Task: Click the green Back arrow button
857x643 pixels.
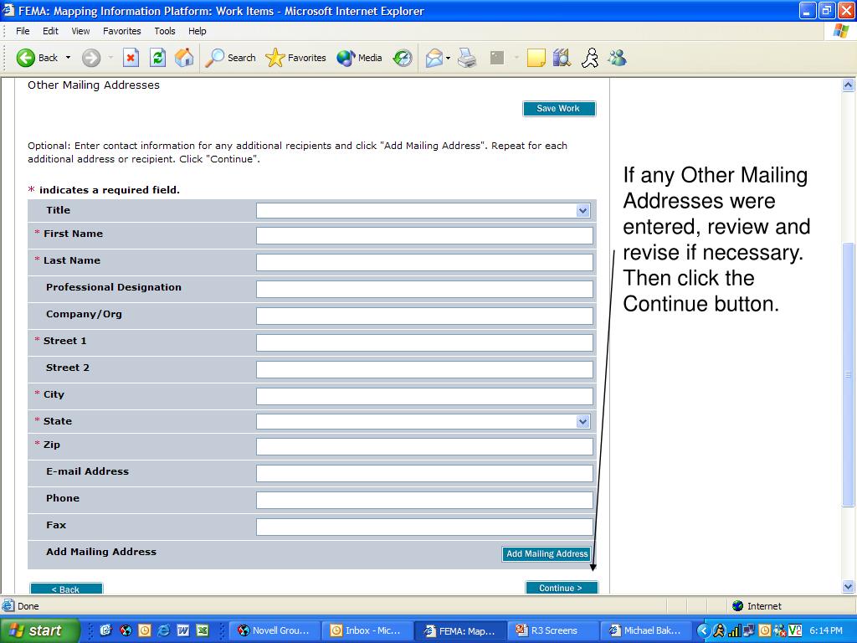Action: (x=26, y=58)
